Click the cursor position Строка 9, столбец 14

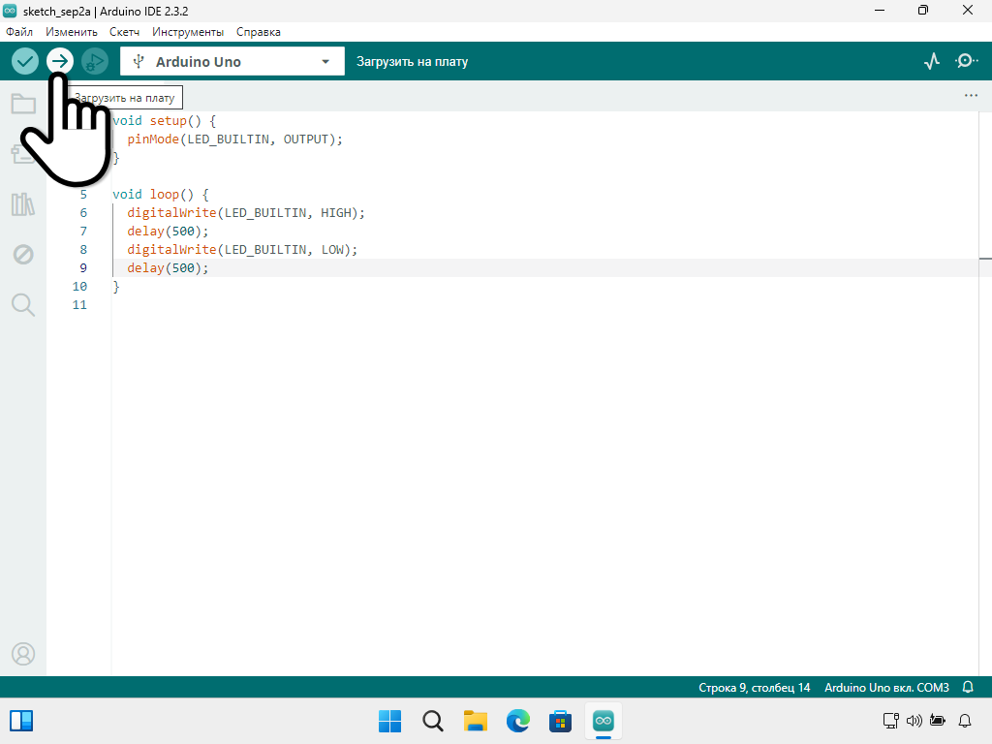[x=754, y=687]
